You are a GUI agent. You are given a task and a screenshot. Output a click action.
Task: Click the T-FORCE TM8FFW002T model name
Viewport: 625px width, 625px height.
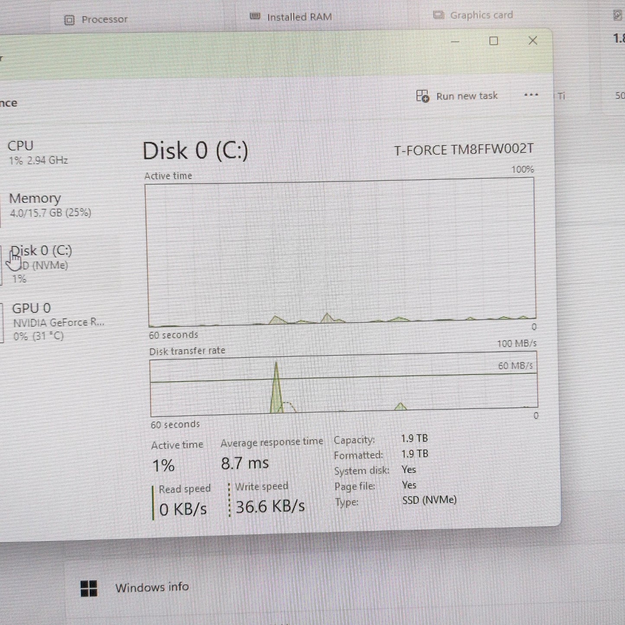pyautogui.click(x=464, y=150)
